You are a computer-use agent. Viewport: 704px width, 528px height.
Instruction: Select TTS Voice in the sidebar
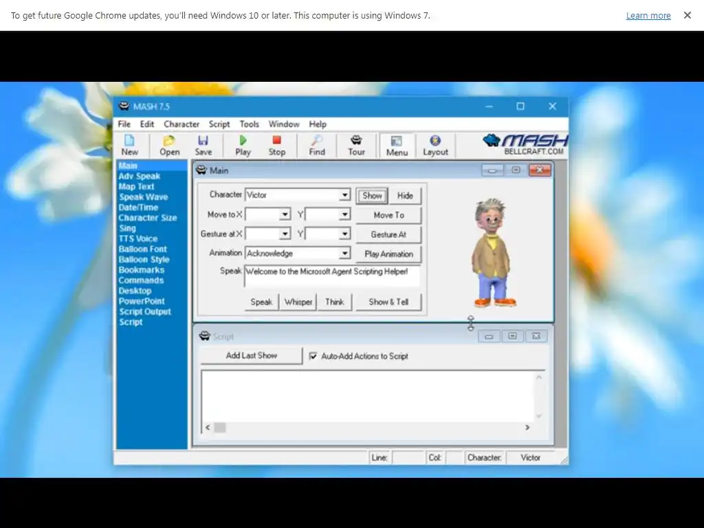(137, 239)
